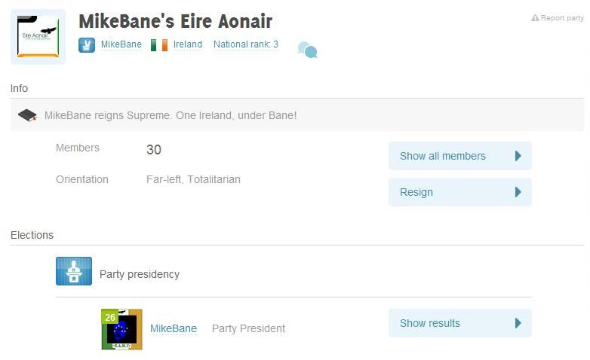This screenshot has width=590, height=360.
Task: Click the arrow on the Resign button
Action: coord(518,192)
